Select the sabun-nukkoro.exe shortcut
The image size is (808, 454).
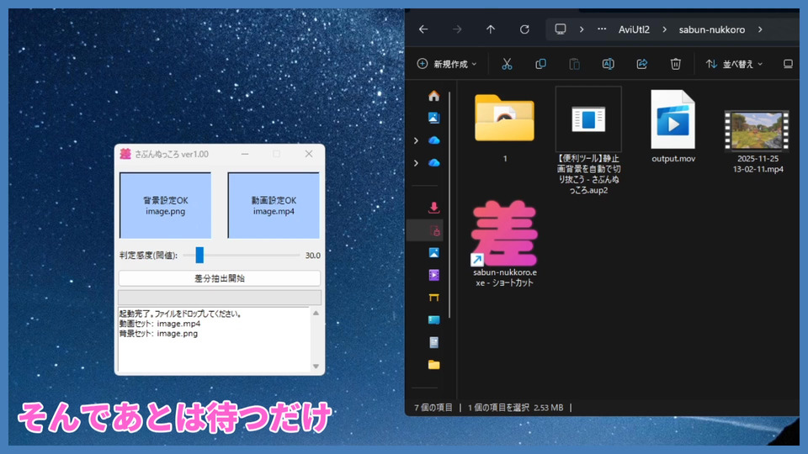point(504,244)
